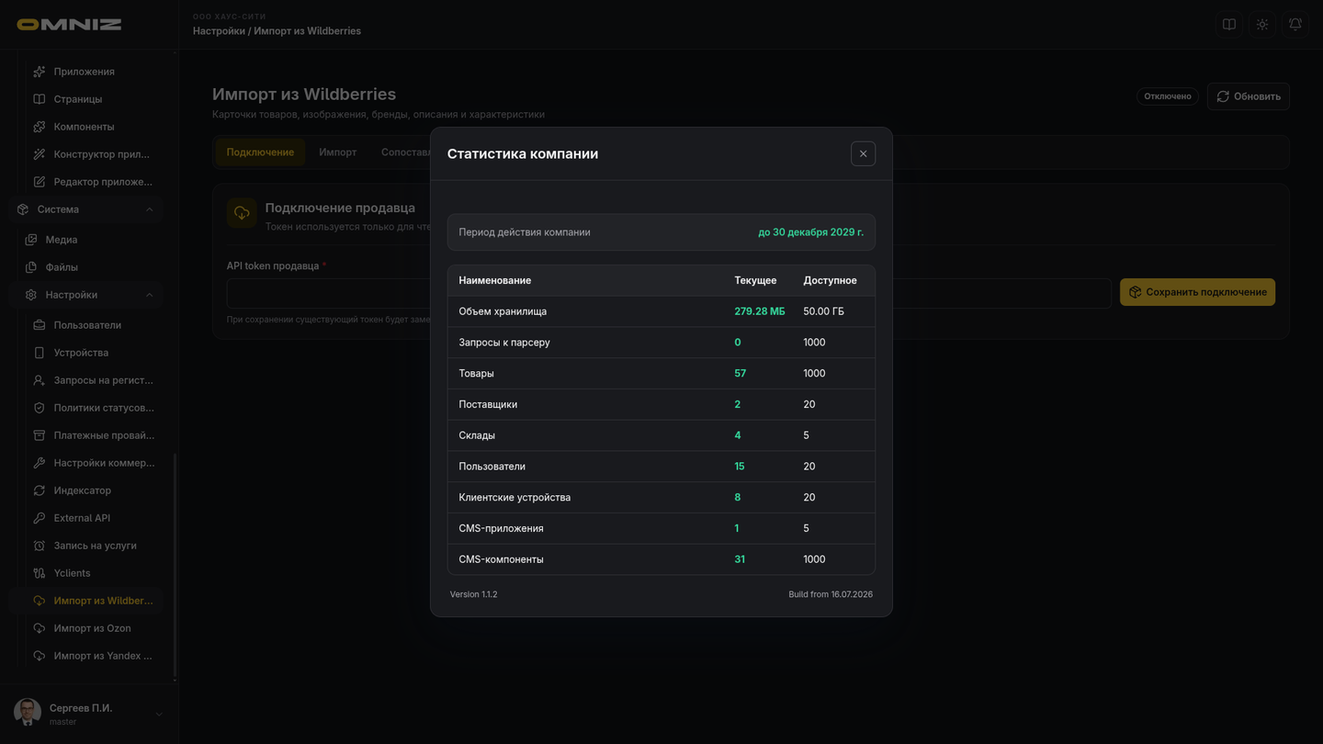Click the Пользователи icon in sidebar

pyautogui.click(x=40, y=325)
